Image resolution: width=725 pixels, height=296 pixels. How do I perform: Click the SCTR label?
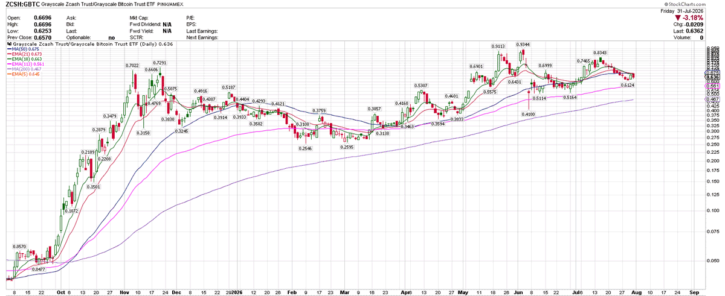pyautogui.click(x=137, y=37)
